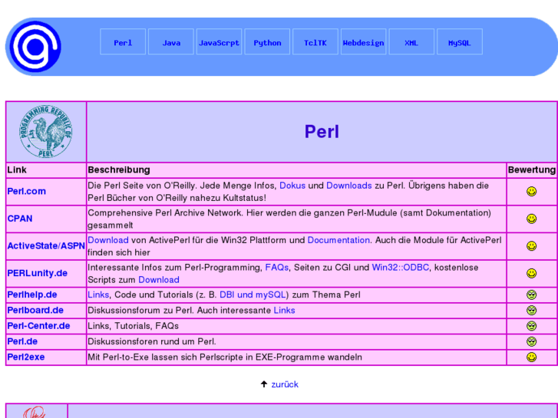
Task: Follow the Perl.com link
Action: tap(27, 192)
